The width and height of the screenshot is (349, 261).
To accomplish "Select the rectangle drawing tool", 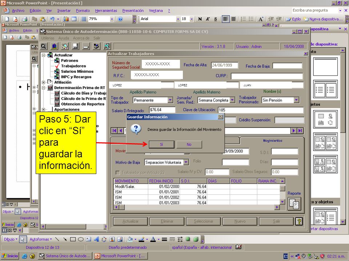I will coord(73,239).
